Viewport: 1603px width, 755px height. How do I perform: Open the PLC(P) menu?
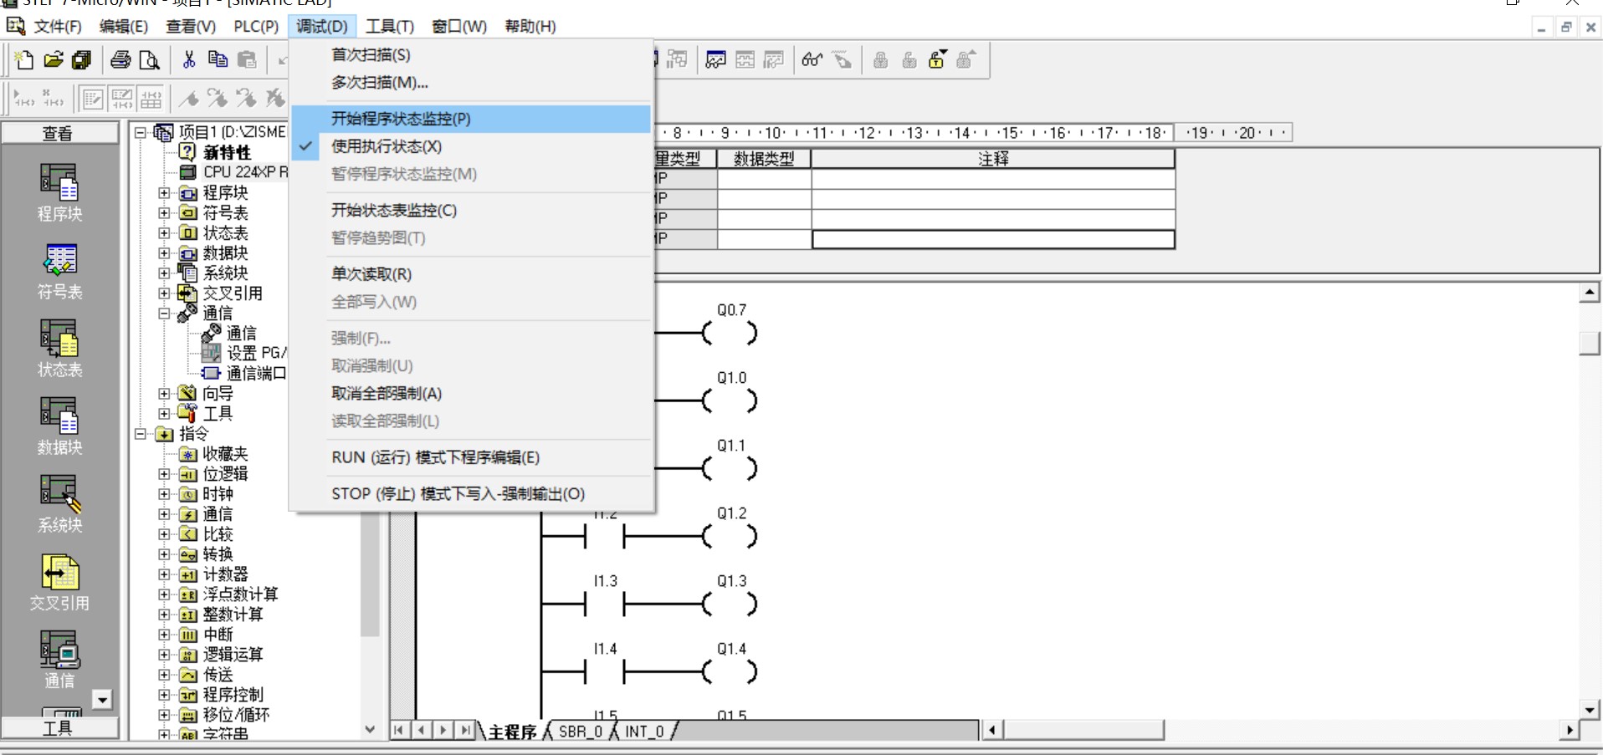pos(256,27)
